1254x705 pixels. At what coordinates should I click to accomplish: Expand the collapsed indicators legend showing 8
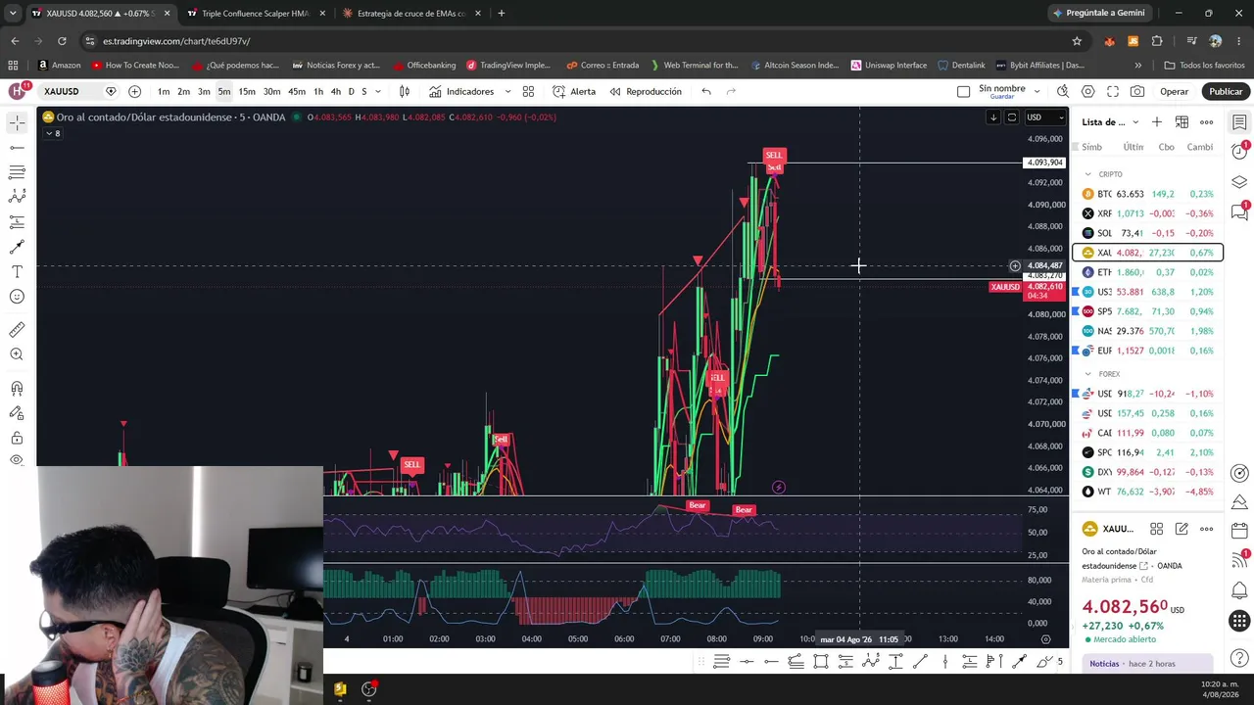52,133
